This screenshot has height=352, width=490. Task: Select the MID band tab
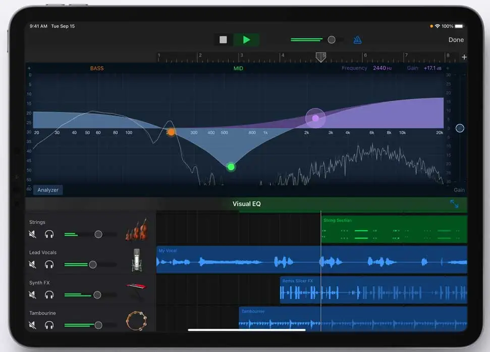(238, 68)
